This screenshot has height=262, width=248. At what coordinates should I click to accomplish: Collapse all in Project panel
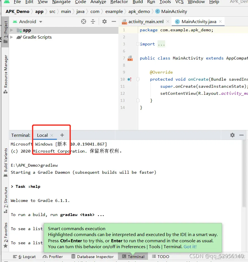click(93, 21)
